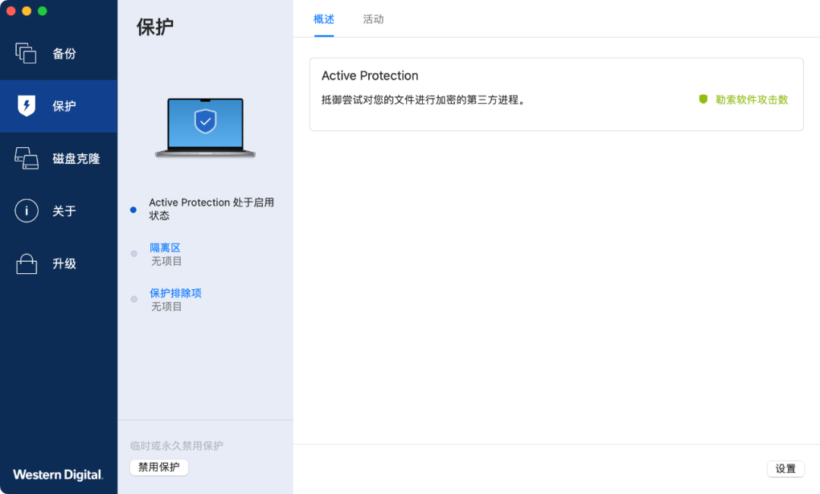Open the 升级 shopping bag icon
Image resolution: width=820 pixels, height=494 pixels.
[x=26, y=263]
